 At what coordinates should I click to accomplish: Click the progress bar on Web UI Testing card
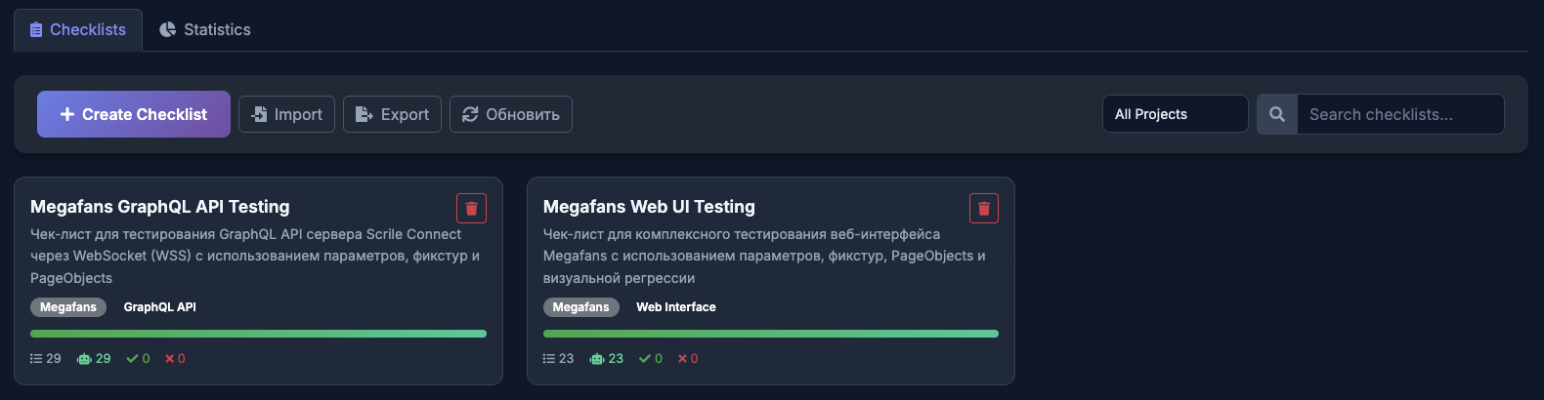(770, 334)
